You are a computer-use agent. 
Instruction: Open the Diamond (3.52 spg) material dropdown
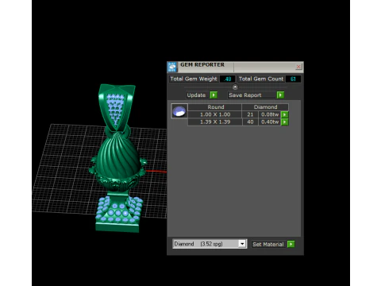tap(210, 244)
